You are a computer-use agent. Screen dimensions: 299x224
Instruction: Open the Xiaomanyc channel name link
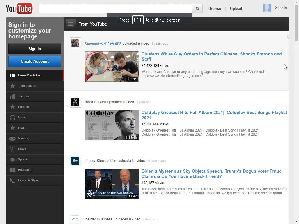[x=103, y=43]
